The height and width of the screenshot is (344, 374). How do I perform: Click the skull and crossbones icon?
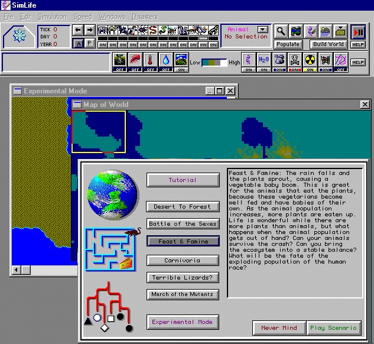pyautogui.click(x=295, y=60)
